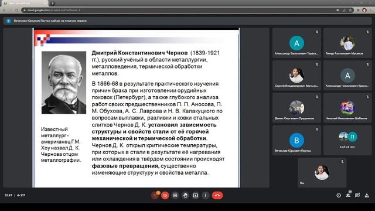Image resolution: width=375 pixels, height=211 pixels.
Task: Select Александр Васильевич participant tile
Action: click(296, 43)
